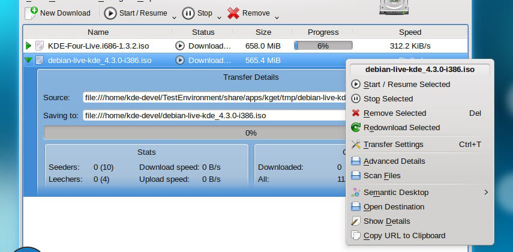Click the Seeders value 0 (10)
Viewport: 513px width, 252px height.
[x=103, y=167]
